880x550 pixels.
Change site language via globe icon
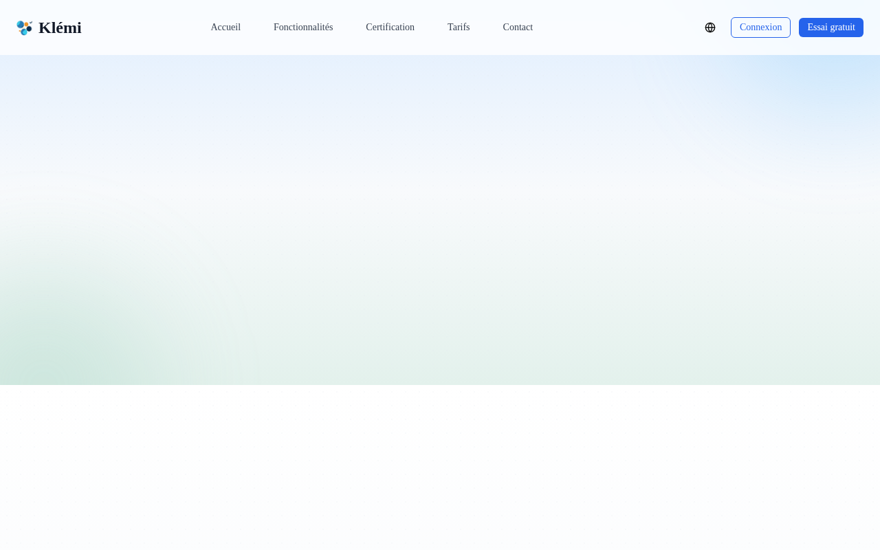pyautogui.click(x=710, y=27)
